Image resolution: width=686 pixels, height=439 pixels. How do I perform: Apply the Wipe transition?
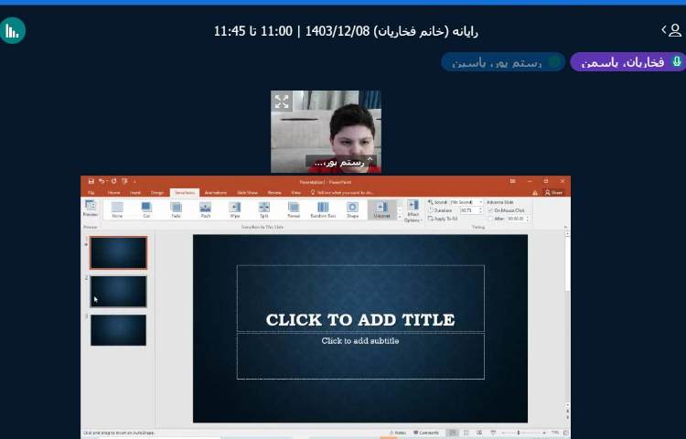(235, 209)
